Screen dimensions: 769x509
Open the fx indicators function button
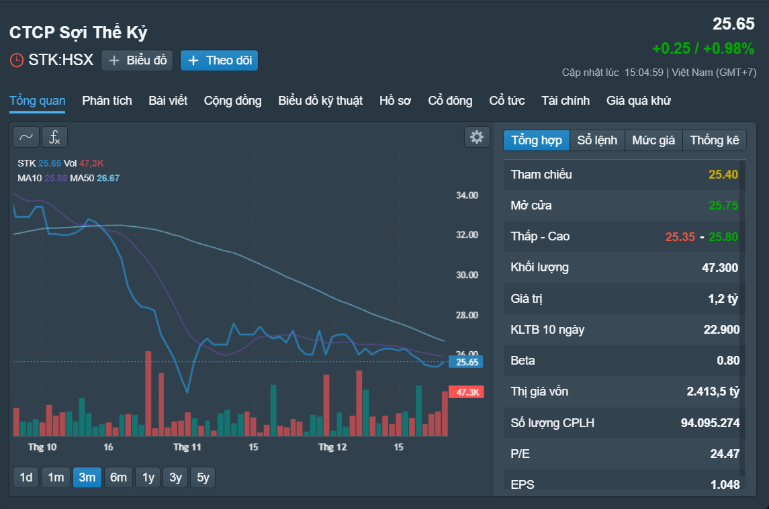pyautogui.click(x=54, y=137)
